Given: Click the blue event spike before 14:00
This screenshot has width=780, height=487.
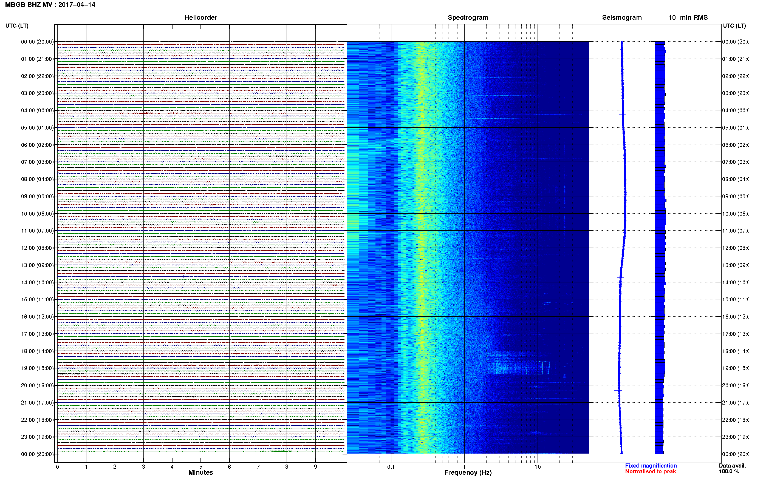Looking at the screenshot, I should [183, 276].
